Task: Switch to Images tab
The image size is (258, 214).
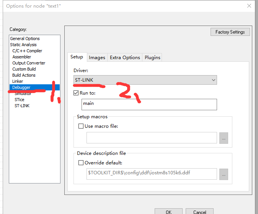Action: [97, 57]
